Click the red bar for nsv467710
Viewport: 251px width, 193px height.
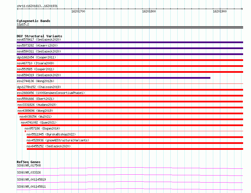[x=130, y=66]
